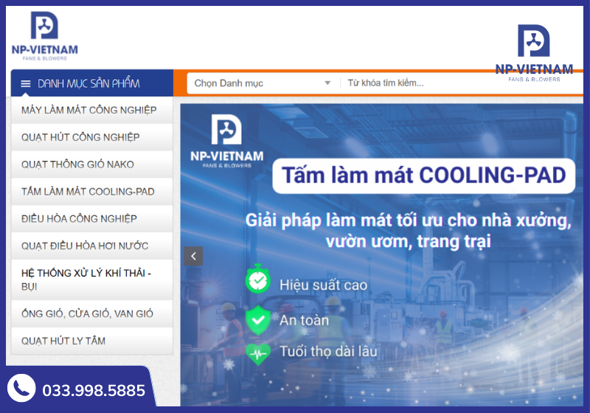Click the phone call icon
Viewport: 590px width, 413px height.
[21, 388]
